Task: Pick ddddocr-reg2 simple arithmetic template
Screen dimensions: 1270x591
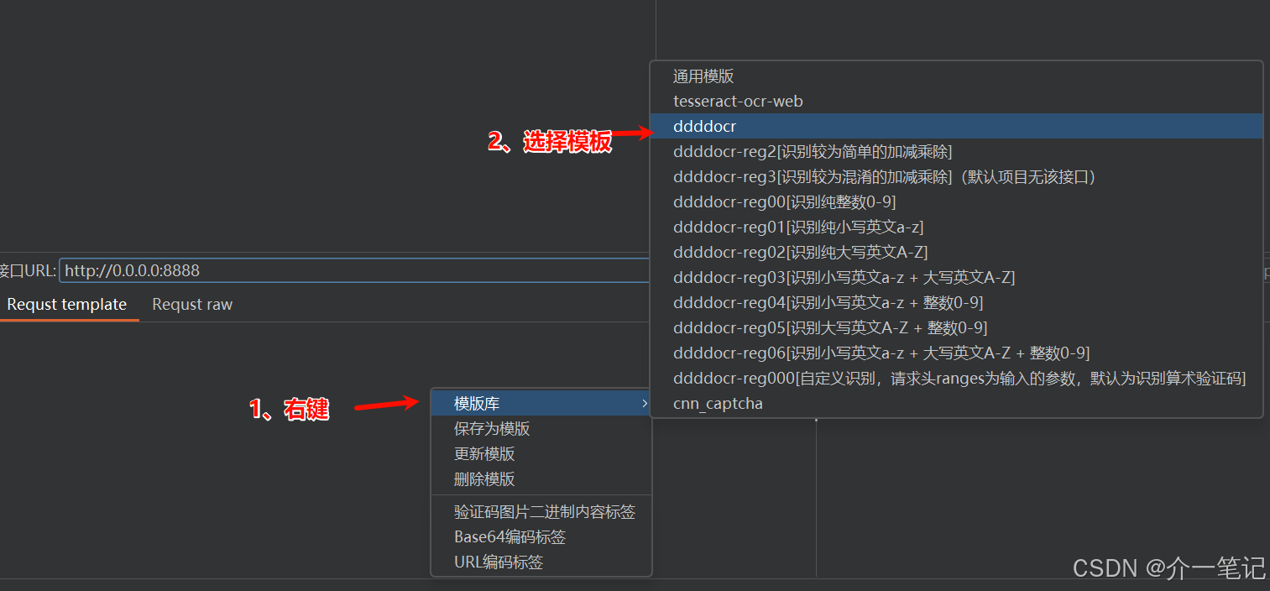Action: [956, 152]
